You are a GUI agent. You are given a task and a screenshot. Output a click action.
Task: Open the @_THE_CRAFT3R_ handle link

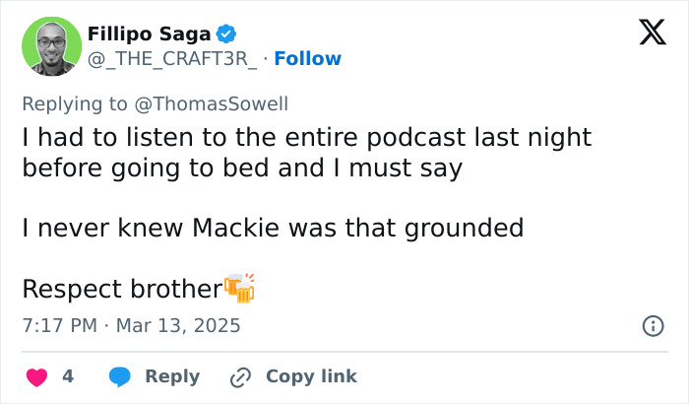tap(173, 59)
